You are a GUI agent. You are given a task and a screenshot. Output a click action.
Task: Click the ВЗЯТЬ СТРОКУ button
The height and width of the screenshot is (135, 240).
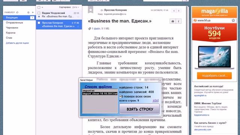pyautogui.click(x=139, y=109)
